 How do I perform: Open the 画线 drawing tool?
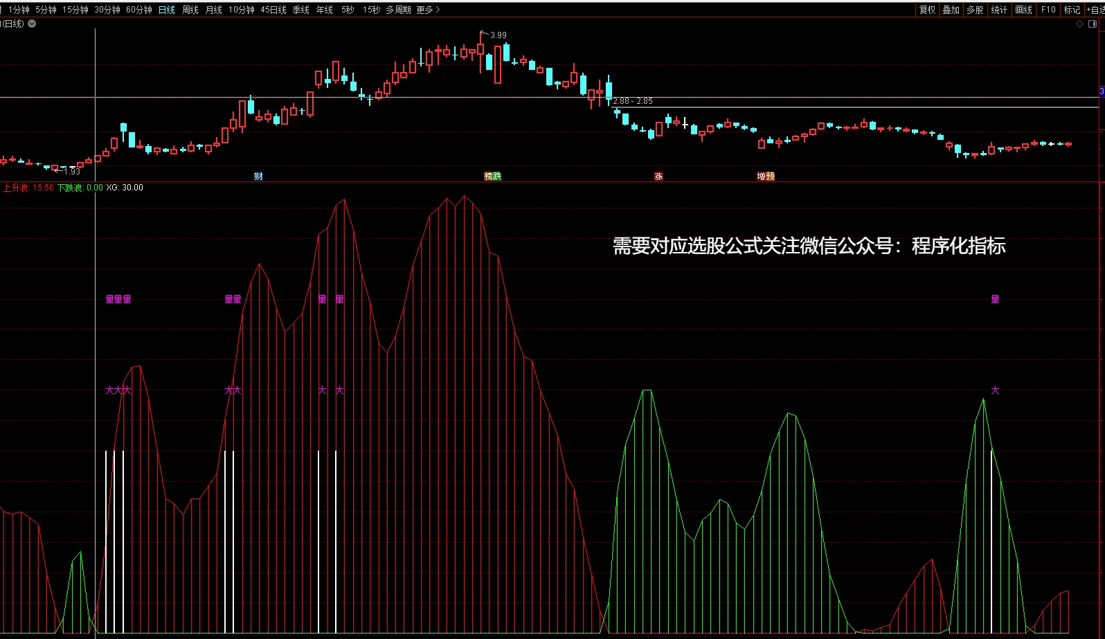1023,10
